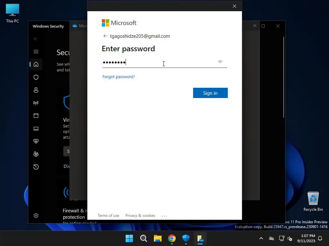Open the more options ellipsis in footer
Viewport: 329px width, 246px height.
(164, 216)
